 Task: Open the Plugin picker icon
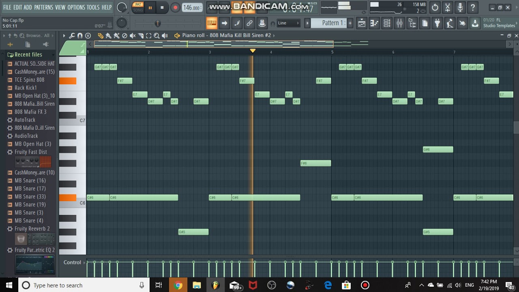(x=437, y=23)
